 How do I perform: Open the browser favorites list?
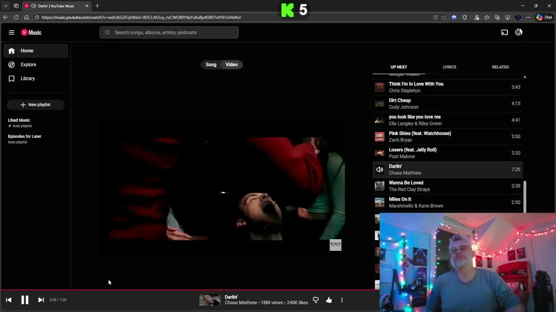point(487,17)
